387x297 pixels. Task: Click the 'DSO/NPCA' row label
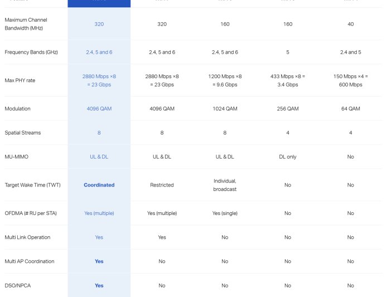point(18,285)
